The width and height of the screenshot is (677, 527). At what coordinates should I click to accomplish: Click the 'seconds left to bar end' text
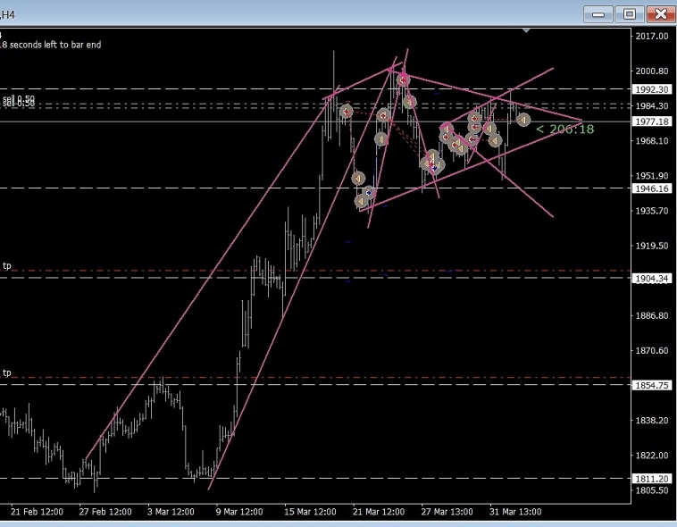pos(55,45)
